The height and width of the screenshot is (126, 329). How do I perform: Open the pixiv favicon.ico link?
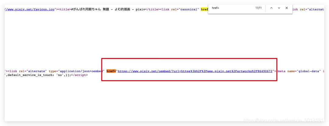[x=30, y=9]
